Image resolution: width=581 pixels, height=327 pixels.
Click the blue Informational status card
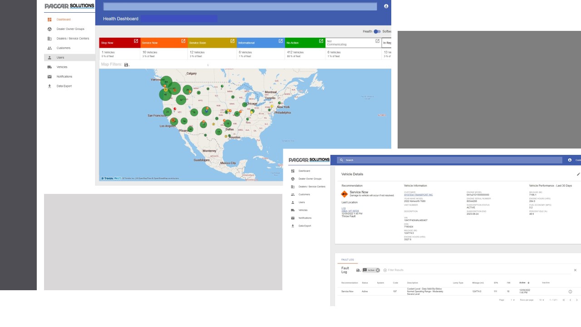coord(261,43)
